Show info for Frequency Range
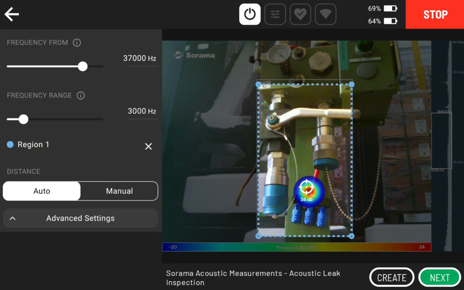 tap(81, 95)
